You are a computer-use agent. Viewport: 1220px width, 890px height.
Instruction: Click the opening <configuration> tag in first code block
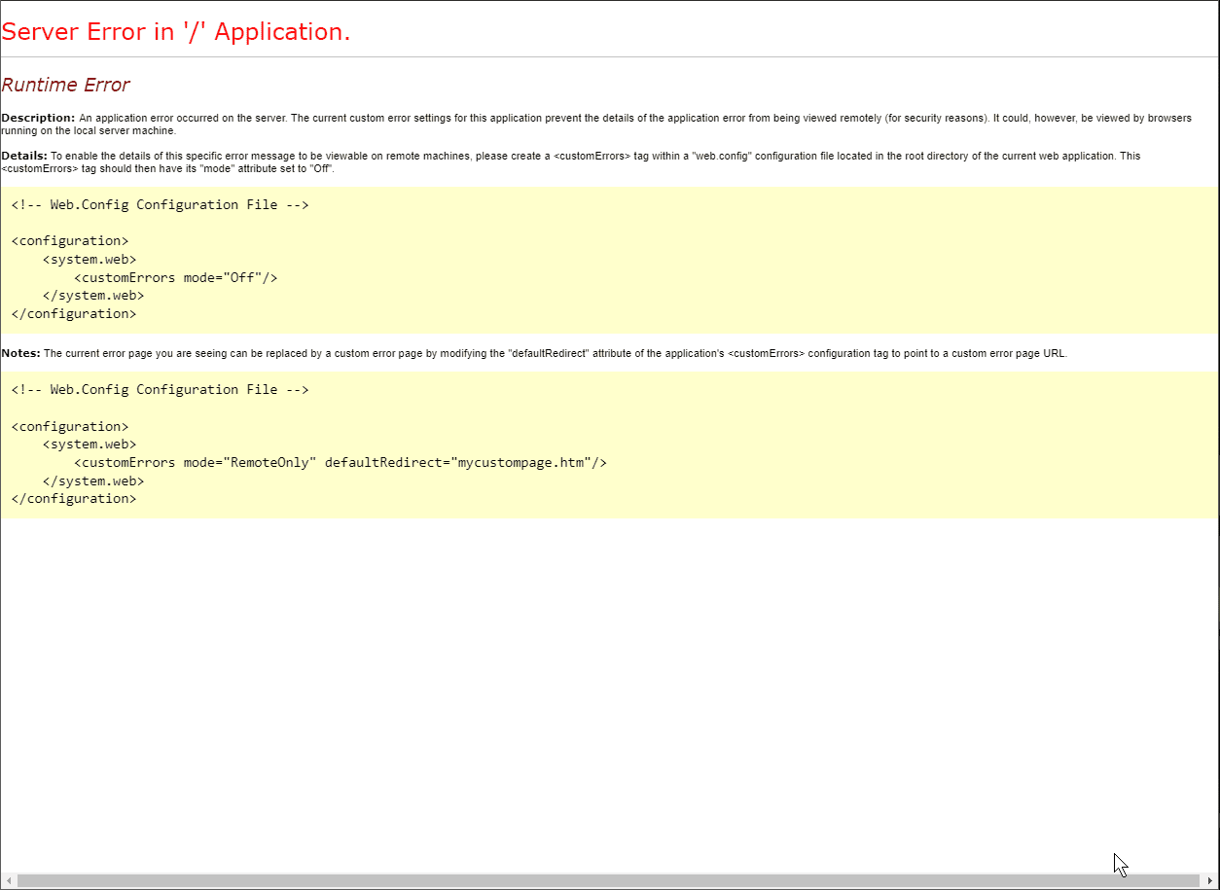click(x=70, y=240)
